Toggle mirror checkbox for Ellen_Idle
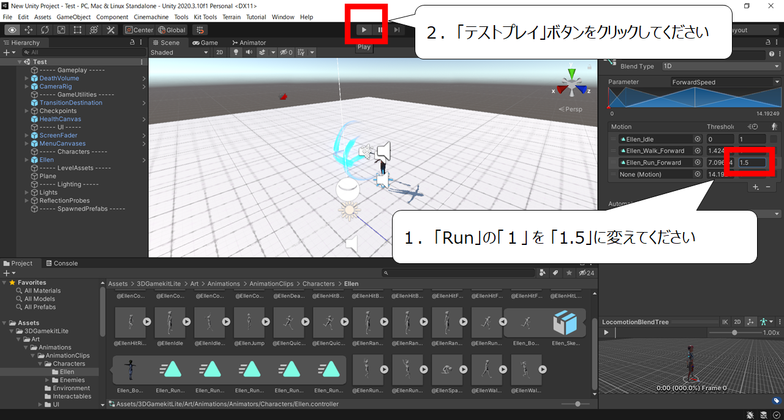This screenshot has width=784, height=420. coord(774,140)
